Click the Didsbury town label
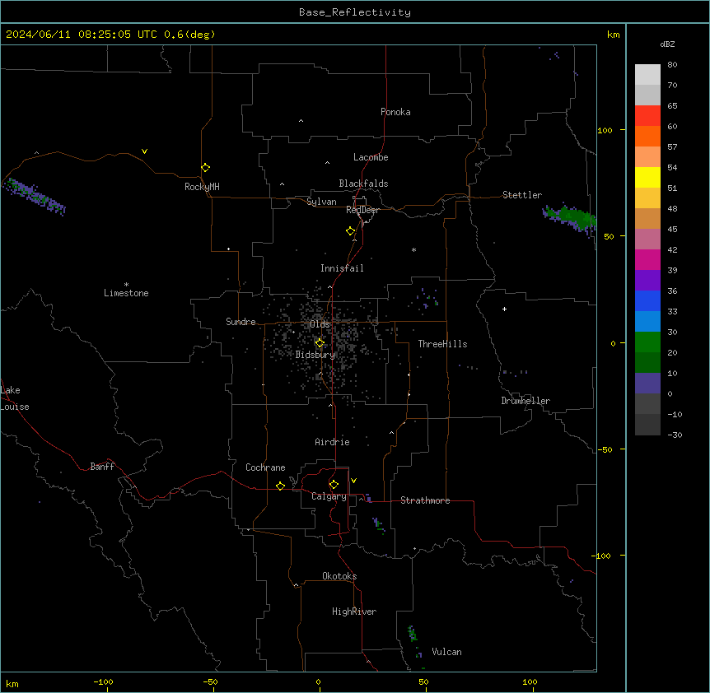Image resolution: width=710 pixels, height=693 pixels. tap(315, 355)
